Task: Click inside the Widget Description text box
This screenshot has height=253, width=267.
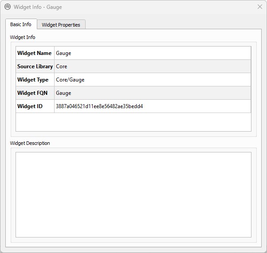Action: pos(133,195)
